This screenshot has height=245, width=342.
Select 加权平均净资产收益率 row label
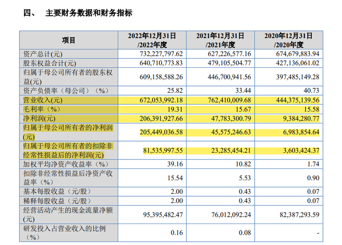click(65, 164)
